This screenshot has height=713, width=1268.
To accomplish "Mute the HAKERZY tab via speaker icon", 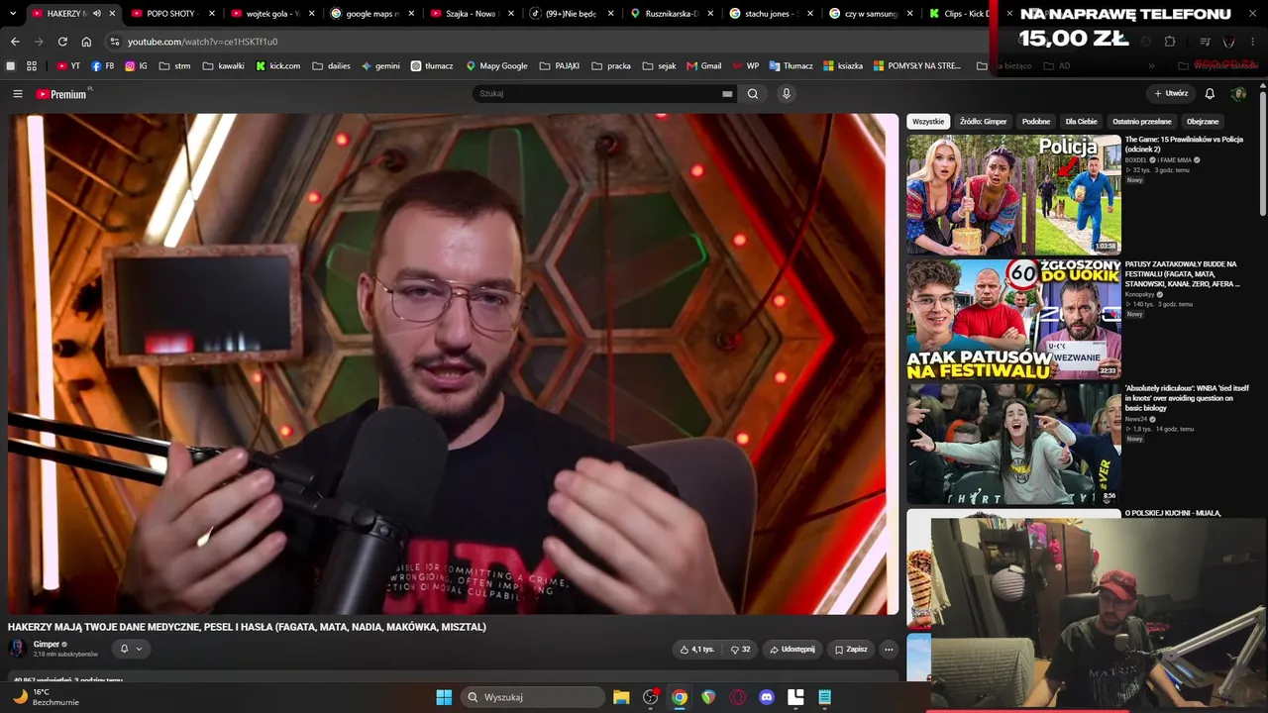I will coord(97,14).
